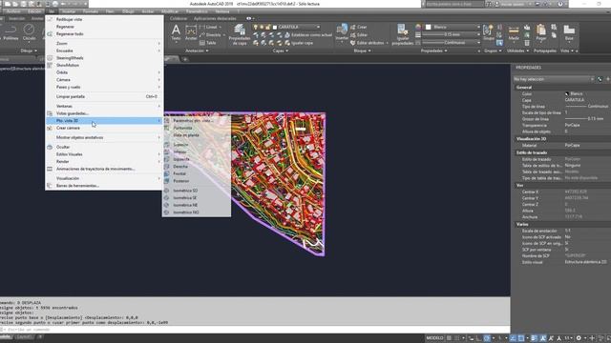The width and height of the screenshot is (611, 343).
Task: Select Ocultar in Ver menu
Action: [104, 147]
